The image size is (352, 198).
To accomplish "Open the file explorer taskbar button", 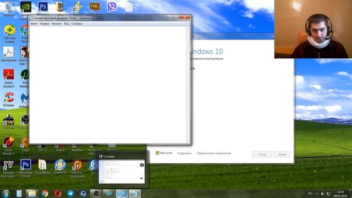I will point(32,194).
